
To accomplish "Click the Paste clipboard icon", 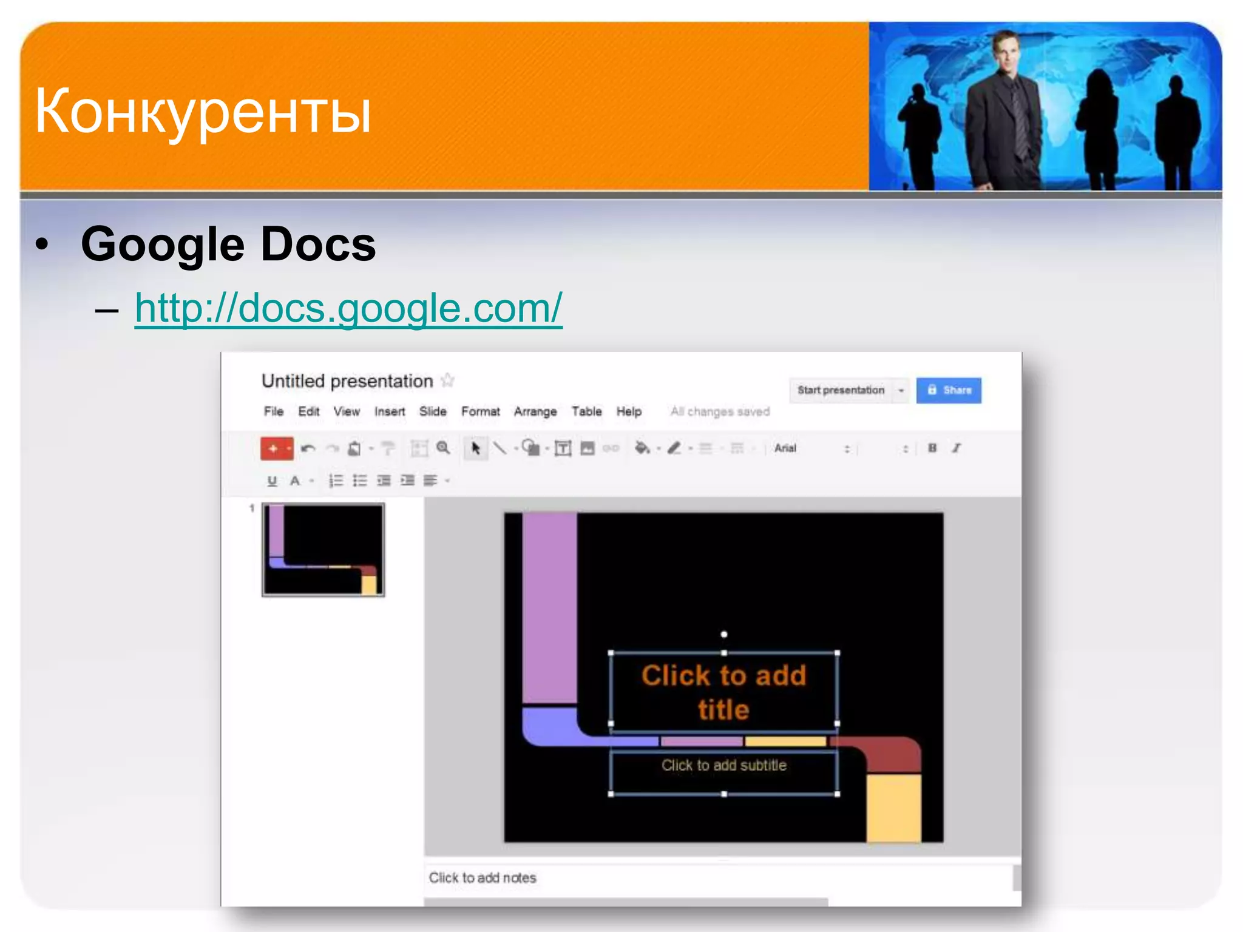I will pyautogui.click(x=354, y=448).
